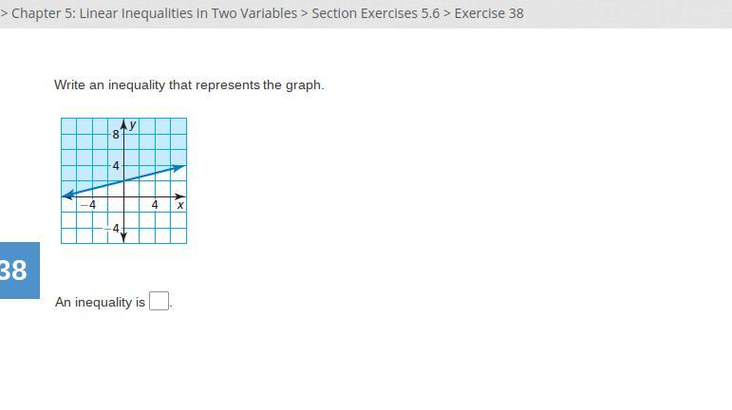732x410 pixels.
Task: Click the downward arrow tip of the y-axis
Action: [123, 238]
